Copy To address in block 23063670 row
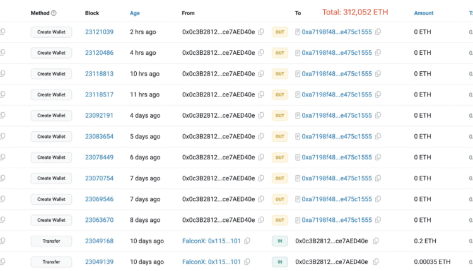Screen dimensions: 473x271 [378, 220]
